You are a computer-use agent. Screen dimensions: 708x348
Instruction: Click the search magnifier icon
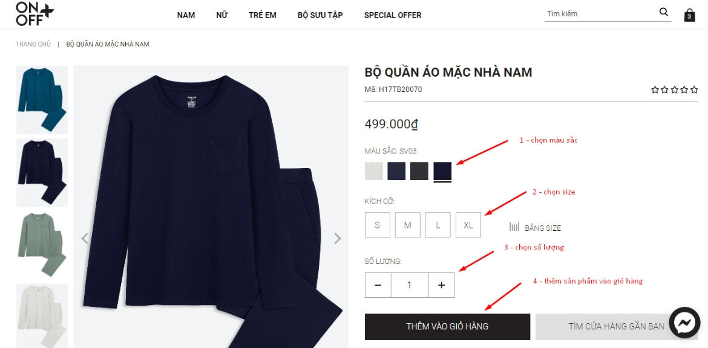tap(663, 12)
